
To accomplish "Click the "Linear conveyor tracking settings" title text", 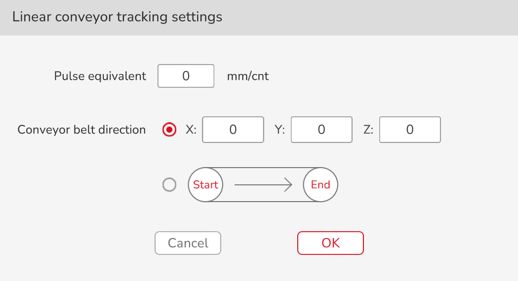I will pyautogui.click(x=117, y=17).
